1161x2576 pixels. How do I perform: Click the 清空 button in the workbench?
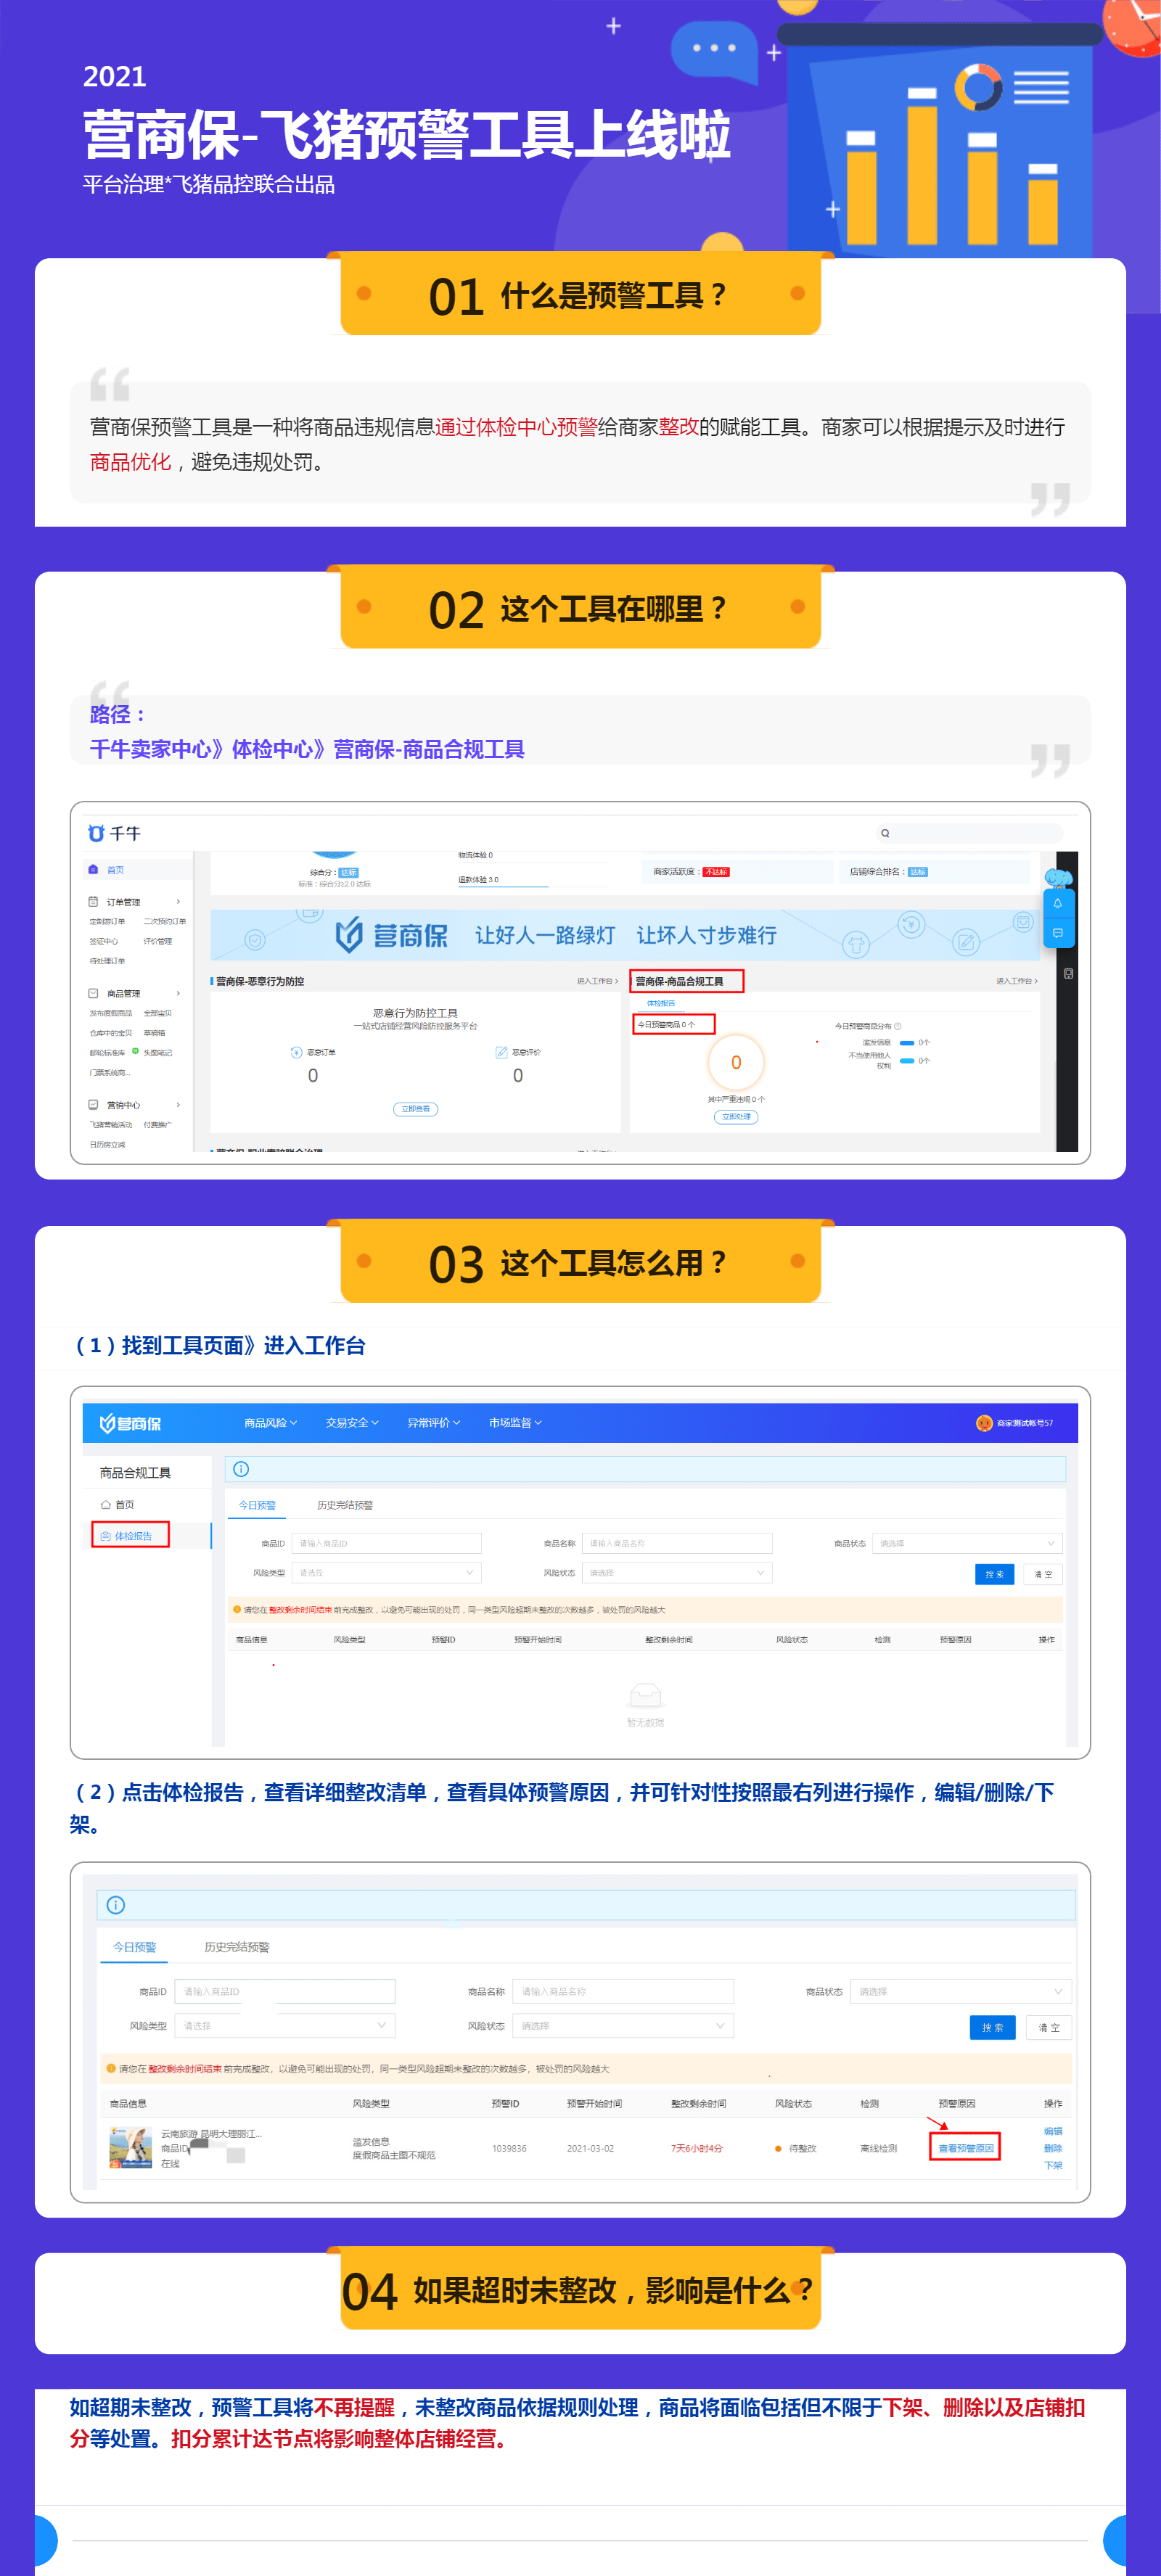(1043, 1574)
